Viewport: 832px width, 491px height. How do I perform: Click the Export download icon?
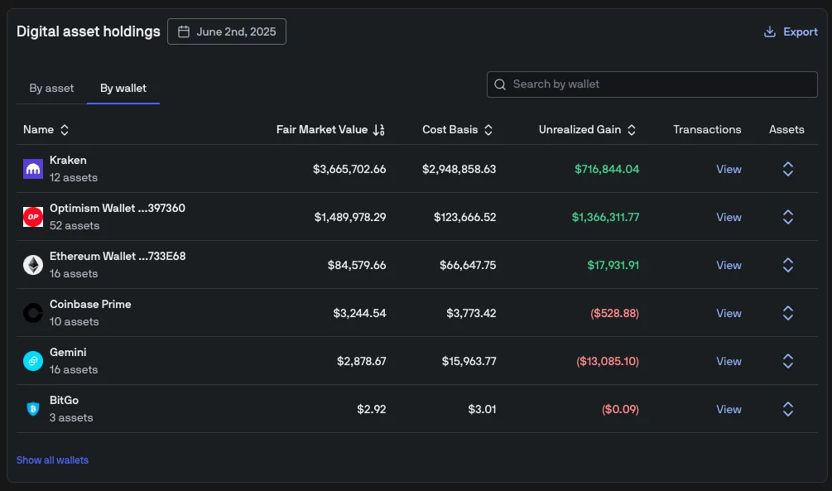tap(769, 31)
